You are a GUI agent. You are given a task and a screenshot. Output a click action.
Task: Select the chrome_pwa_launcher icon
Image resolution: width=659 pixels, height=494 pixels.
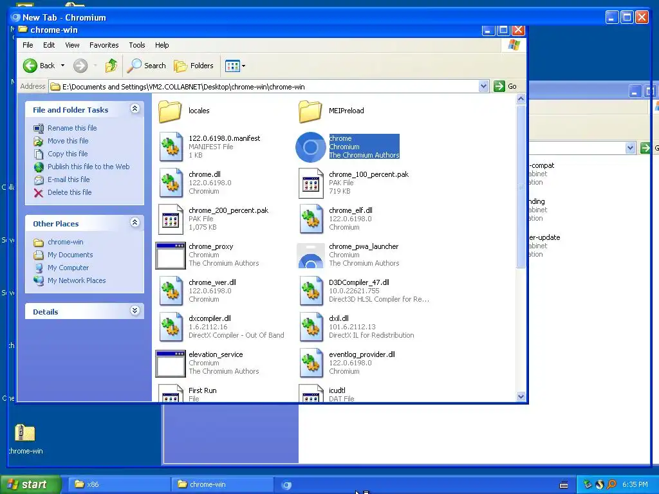pyautogui.click(x=311, y=255)
